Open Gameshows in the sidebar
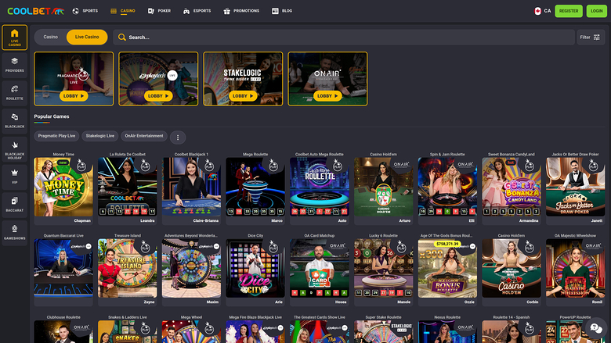 point(14,232)
